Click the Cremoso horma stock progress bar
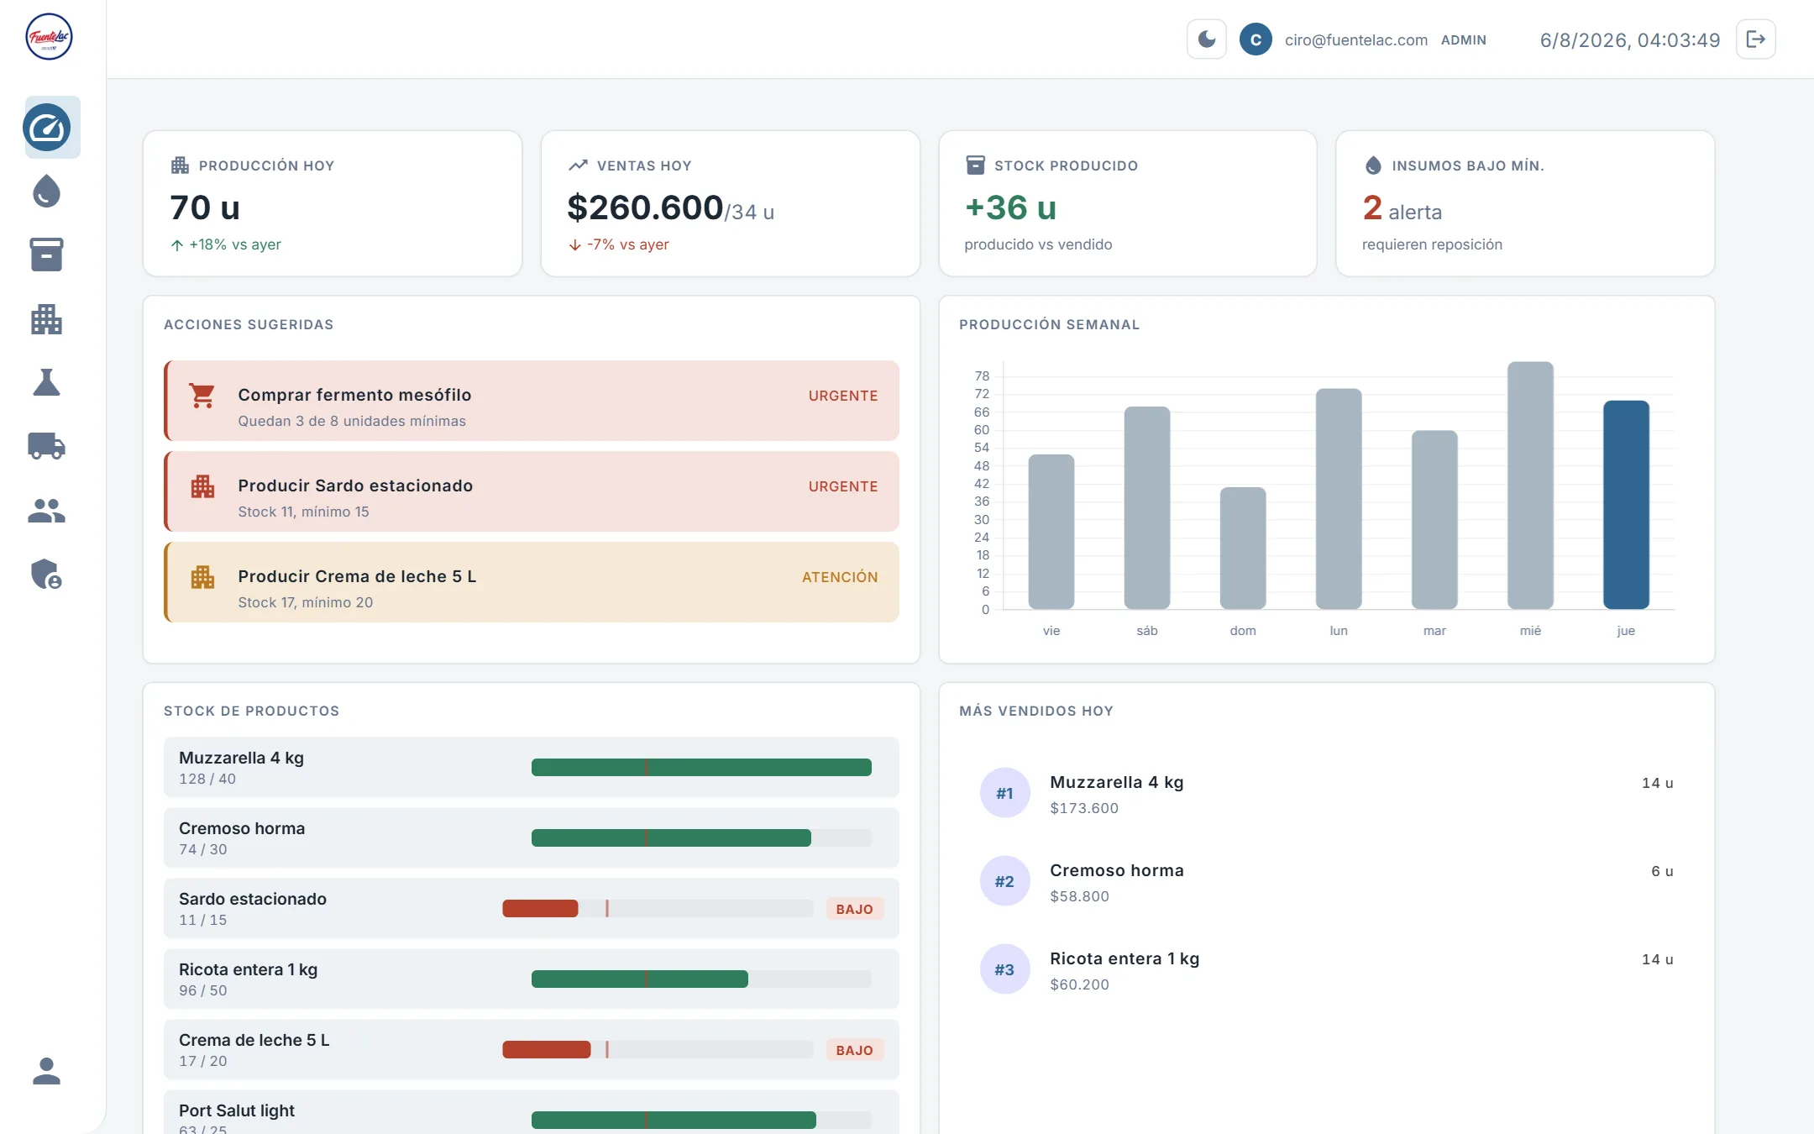The height and width of the screenshot is (1134, 1814). coord(701,837)
